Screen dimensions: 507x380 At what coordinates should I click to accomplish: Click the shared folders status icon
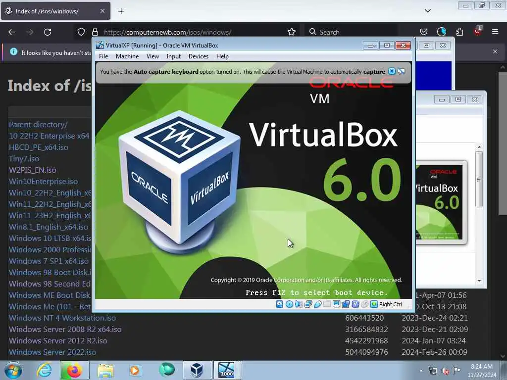327,304
